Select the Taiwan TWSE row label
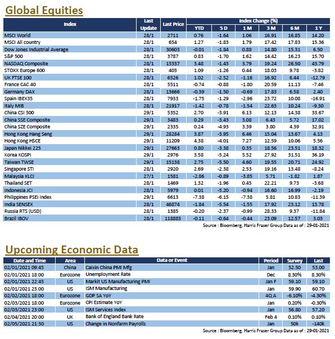 tap(19, 162)
